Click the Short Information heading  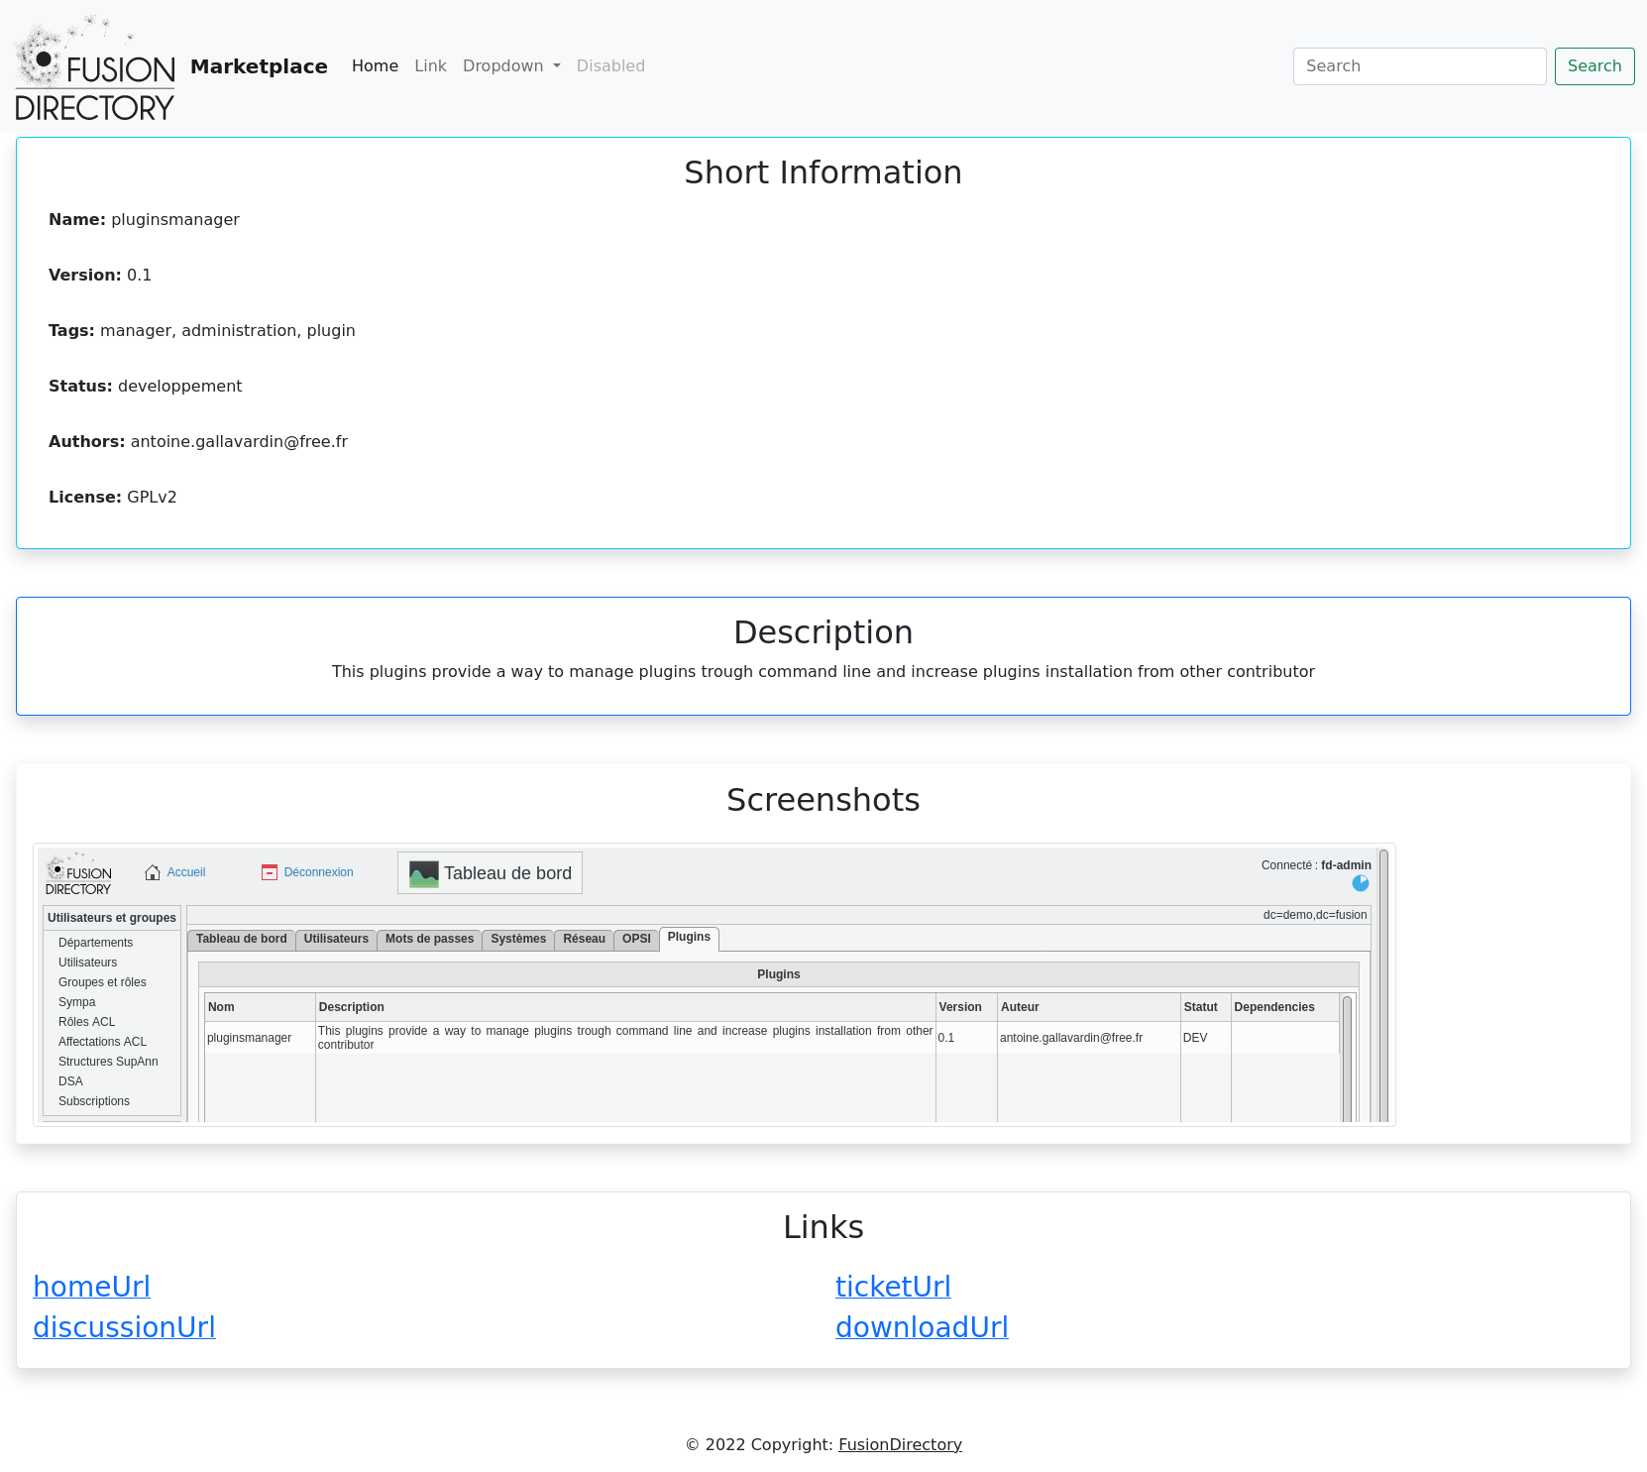tap(823, 172)
